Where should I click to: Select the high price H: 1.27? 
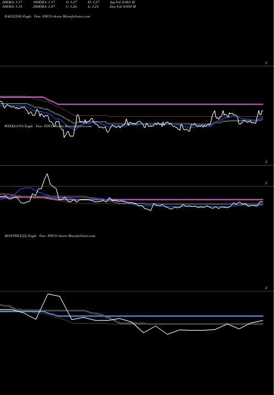(93, 2)
